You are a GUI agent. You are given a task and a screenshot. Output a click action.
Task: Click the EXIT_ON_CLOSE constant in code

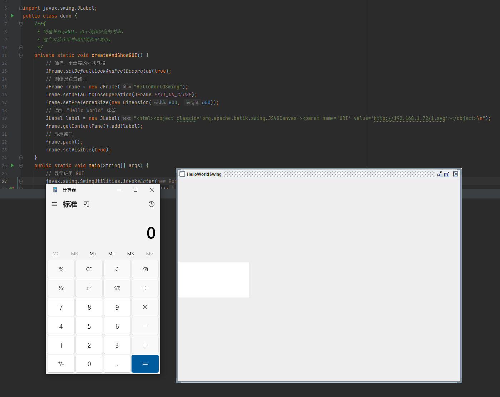pos(173,95)
